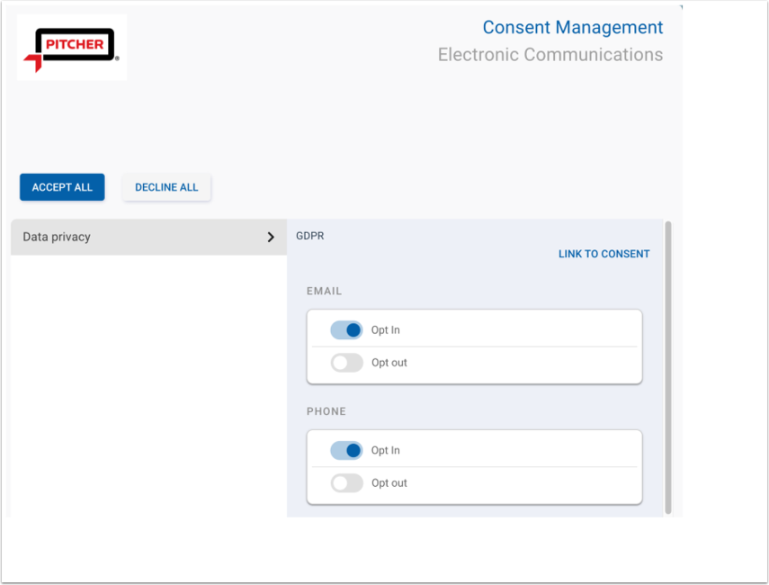
Task: Select the Data privacy category
Action: click(x=58, y=237)
